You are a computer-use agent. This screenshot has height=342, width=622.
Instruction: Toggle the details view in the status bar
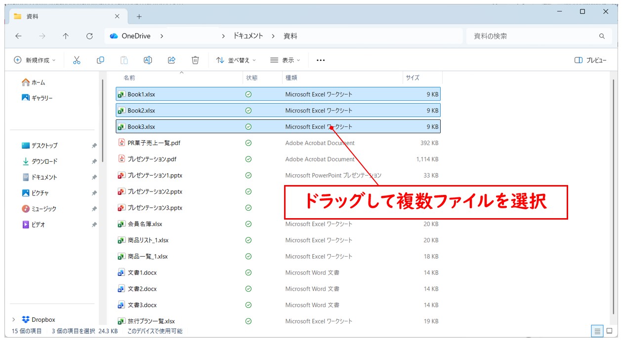click(597, 331)
